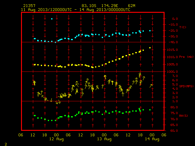Image resolution: width=195 pixels, height=146 pixels.
Task: Click the rightmost wind arrow near 00 14 Aug
Action: 151,86
